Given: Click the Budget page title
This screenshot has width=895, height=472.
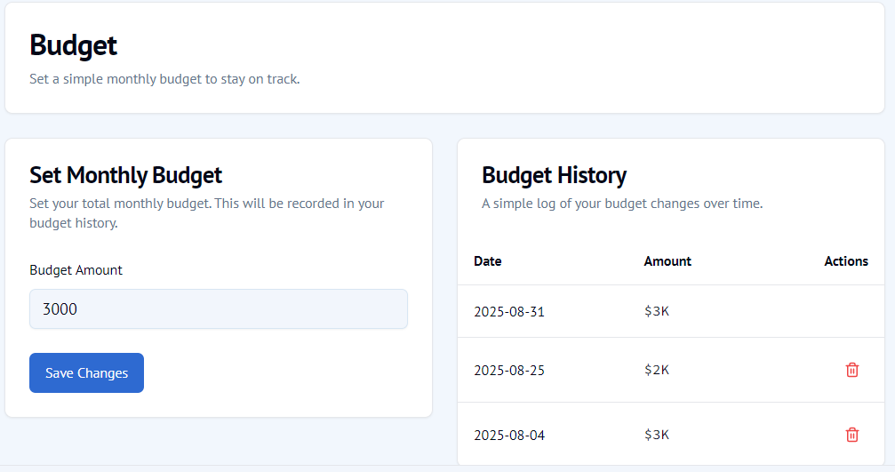Looking at the screenshot, I should tap(74, 45).
